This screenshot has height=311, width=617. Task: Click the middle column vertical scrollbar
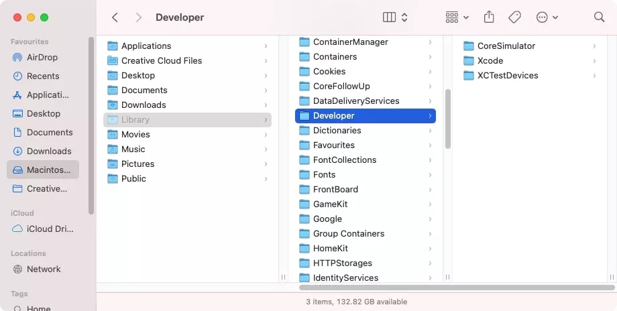point(448,119)
